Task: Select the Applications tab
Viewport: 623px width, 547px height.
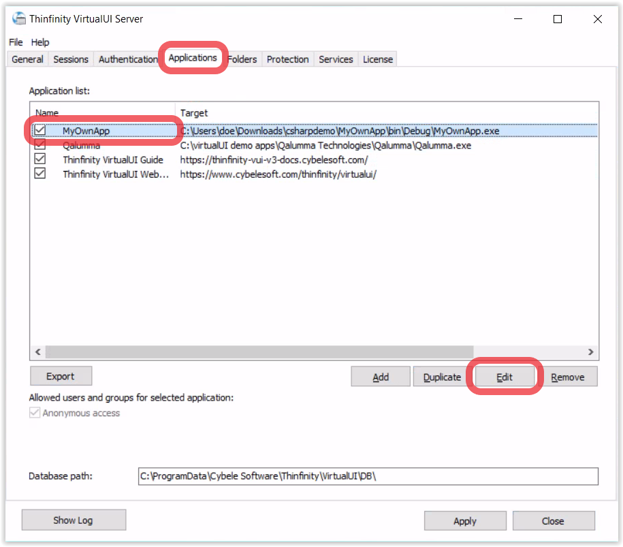Action: [x=193, y=58]
